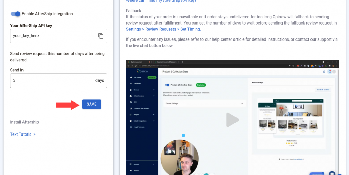Toggle Enable AfterShip integration switch
Image resolution: width=349 pixels, height=175 pixels.
(15, 14)
